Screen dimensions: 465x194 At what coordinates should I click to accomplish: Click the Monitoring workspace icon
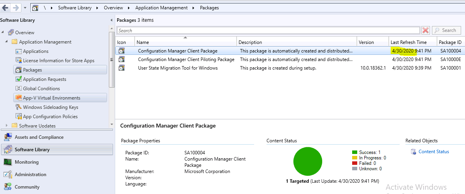(7, 162)
